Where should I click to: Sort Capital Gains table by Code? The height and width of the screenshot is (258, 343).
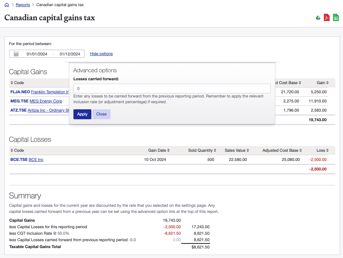[x=17, y=83]
